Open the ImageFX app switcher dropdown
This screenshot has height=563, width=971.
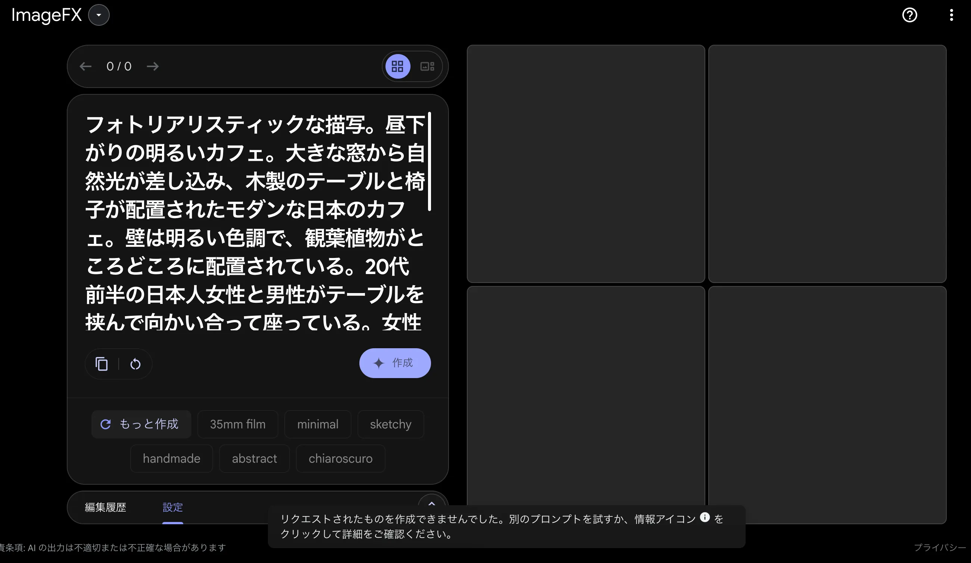tap(99, 15)
